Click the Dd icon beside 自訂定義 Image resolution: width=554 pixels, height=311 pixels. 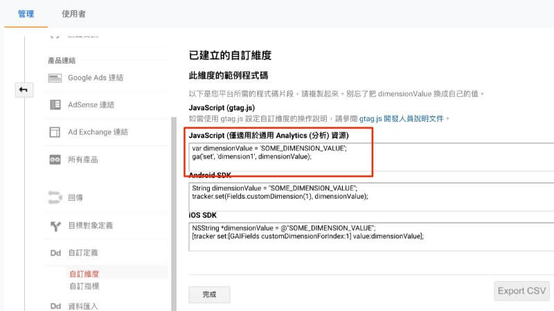coord(55,253)
